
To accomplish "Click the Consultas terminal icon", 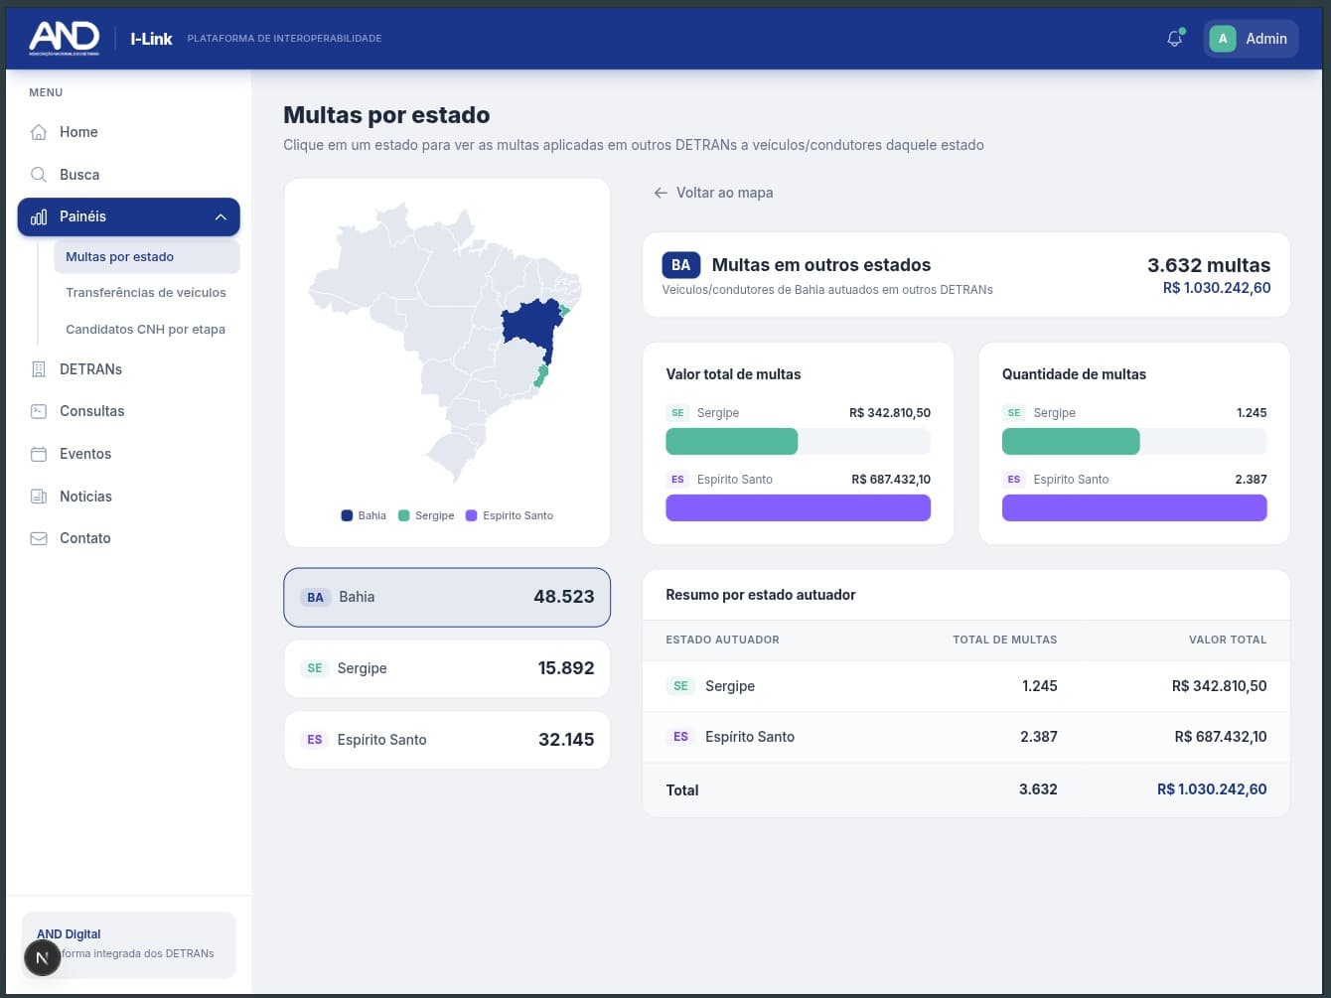I will (39, 411).
